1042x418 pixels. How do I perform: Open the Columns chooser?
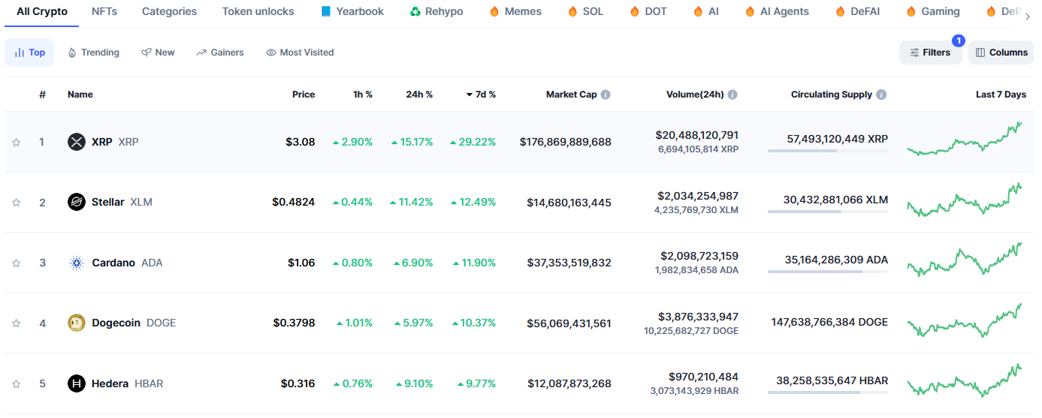pyautogui.click(x=1001, y=53)
